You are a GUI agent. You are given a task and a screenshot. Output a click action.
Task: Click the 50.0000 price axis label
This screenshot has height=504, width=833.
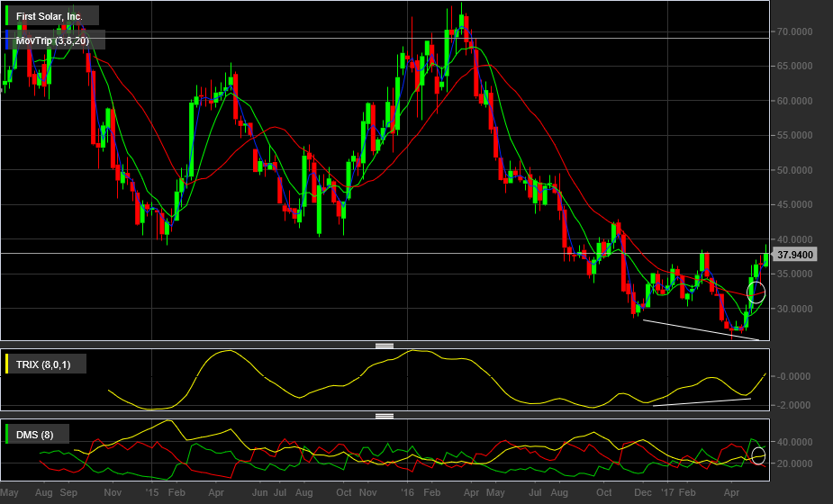pyautogui.click(x=795, y=170)
